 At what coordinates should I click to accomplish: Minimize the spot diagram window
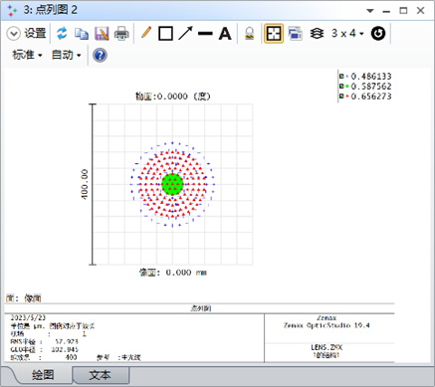tap(386, 11)
